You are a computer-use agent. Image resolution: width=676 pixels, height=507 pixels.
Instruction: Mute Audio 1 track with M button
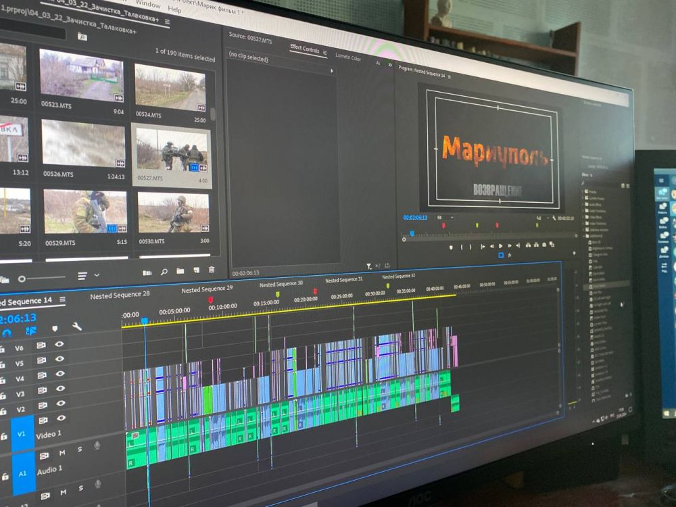[62, 453]
